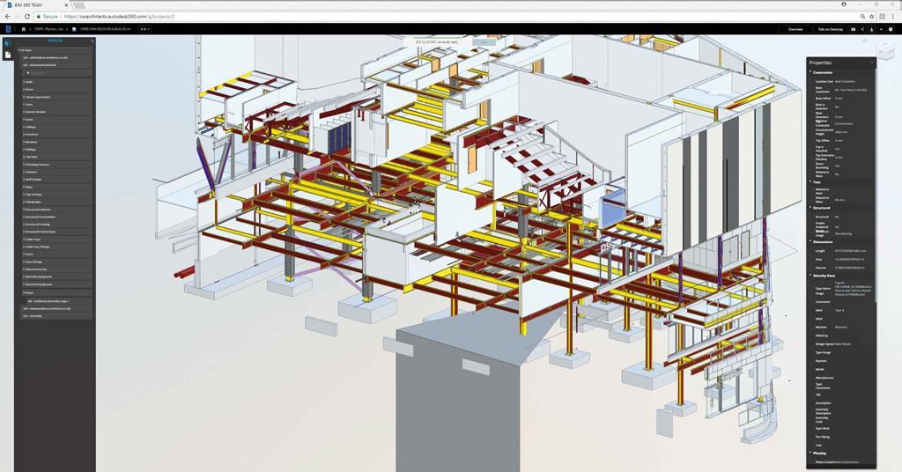Click the download icon in header
The image size is (902, 472).
pos(871,29)
